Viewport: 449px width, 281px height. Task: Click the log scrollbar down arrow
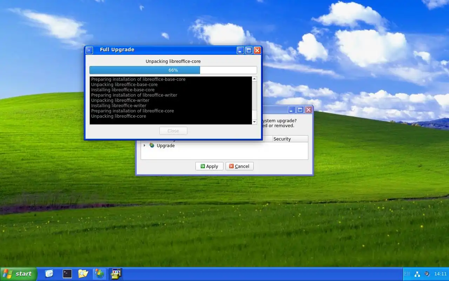pos(255,122)
